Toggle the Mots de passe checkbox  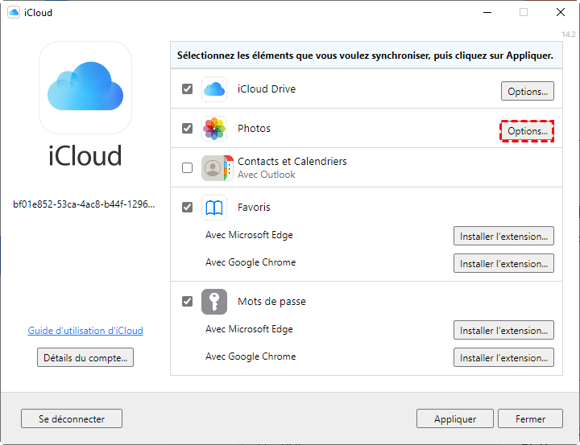188,302
